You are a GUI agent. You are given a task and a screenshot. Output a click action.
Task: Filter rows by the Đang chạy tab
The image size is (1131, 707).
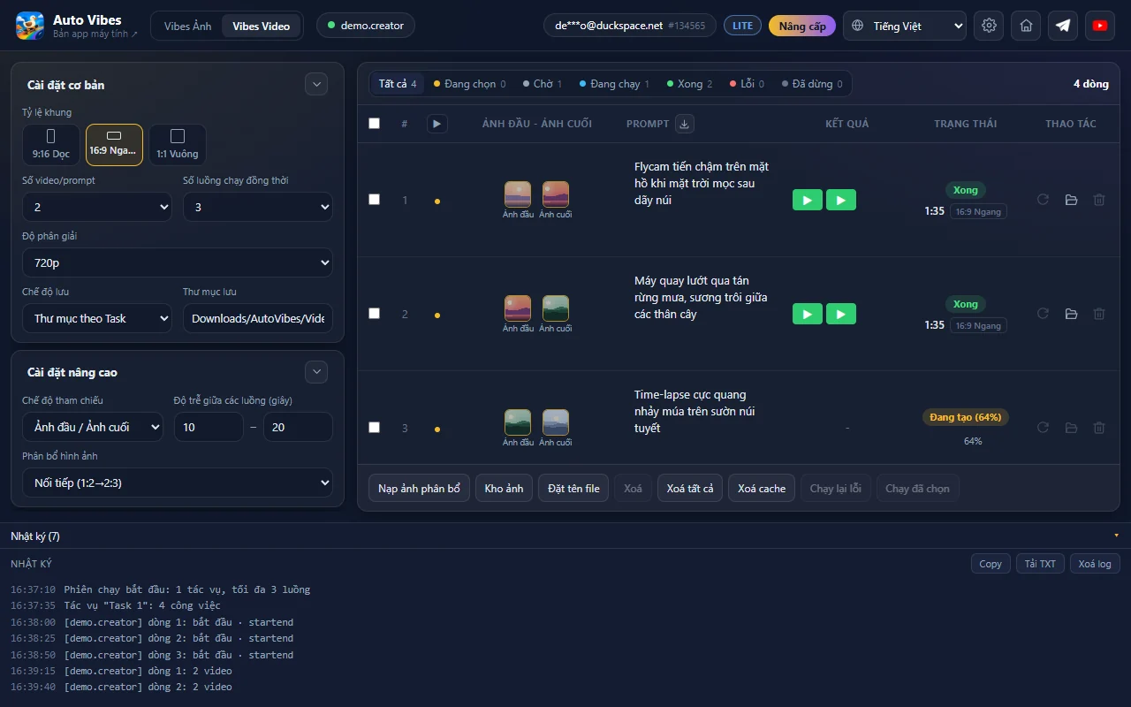tap(614, 84)
